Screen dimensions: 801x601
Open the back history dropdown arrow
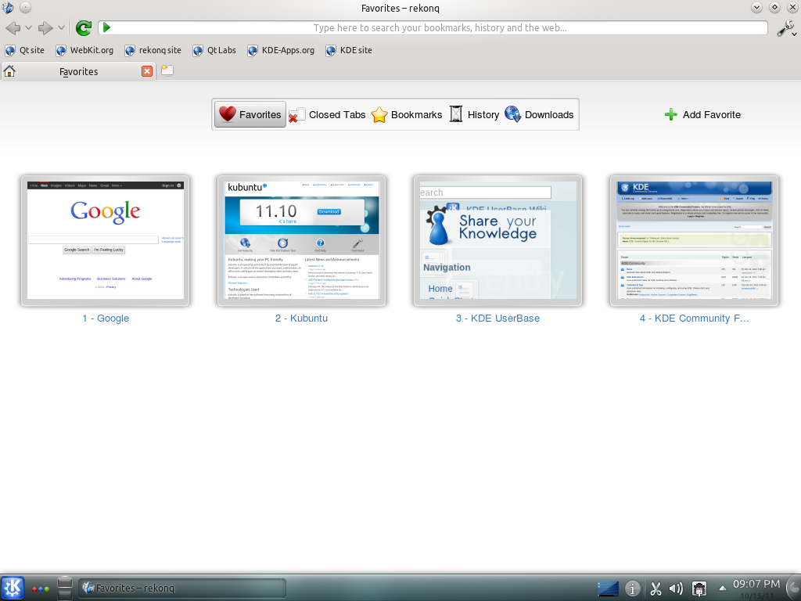pyautogui.click(x=29, y=27)
